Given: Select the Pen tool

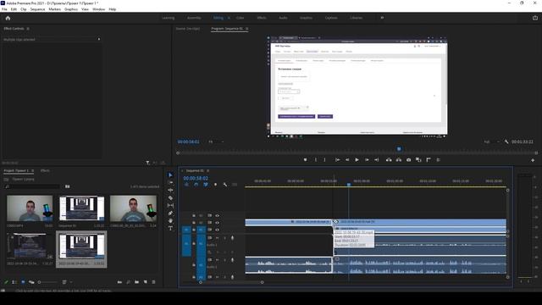Looking at the screenshot, I should click(170, 213).
